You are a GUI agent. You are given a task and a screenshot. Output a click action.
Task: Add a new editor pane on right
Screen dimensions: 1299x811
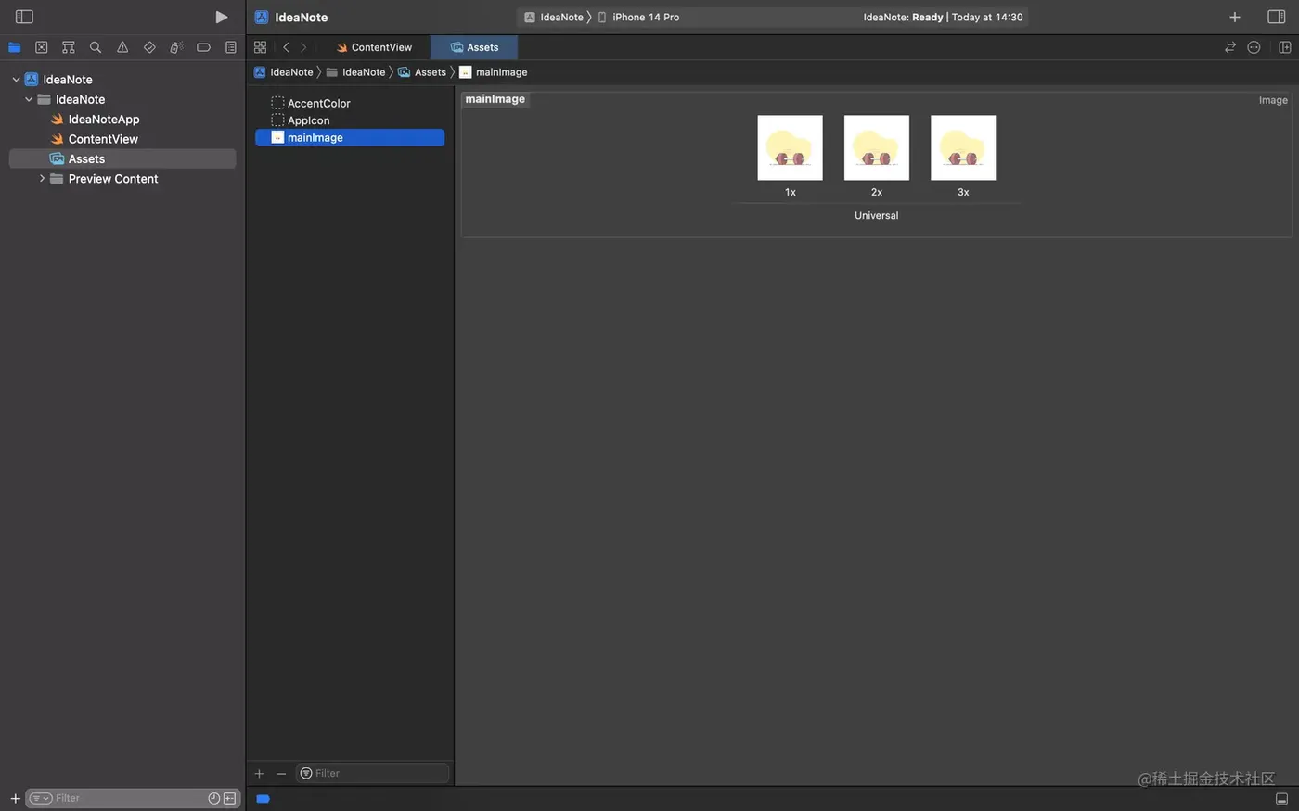1285,47
